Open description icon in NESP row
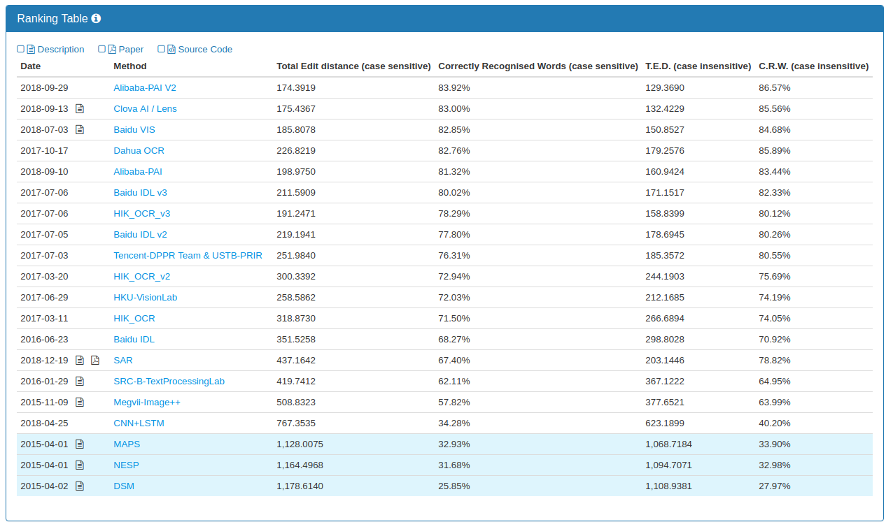This screenshot has width=893, height=529. pos(80,465)
